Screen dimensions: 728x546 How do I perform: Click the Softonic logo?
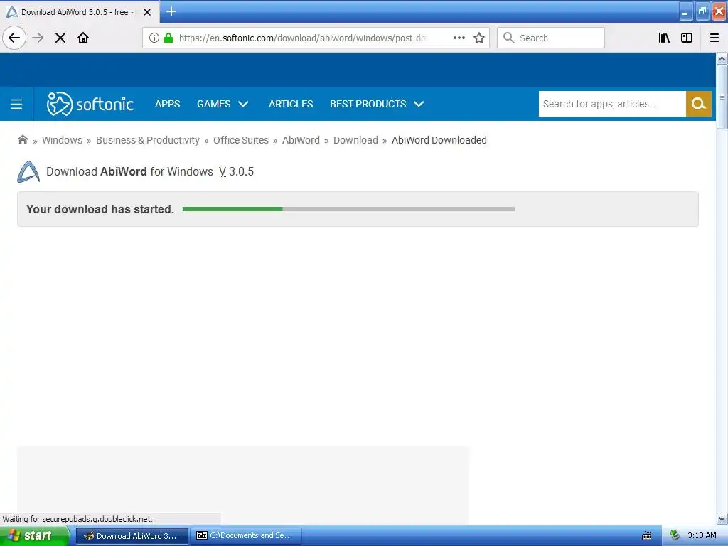(90, 104)
